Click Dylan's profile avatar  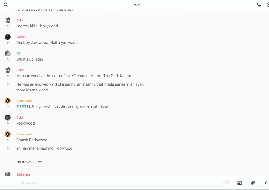pos(8,118)
